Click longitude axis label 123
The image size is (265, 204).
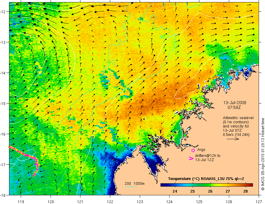pos(140,202)
